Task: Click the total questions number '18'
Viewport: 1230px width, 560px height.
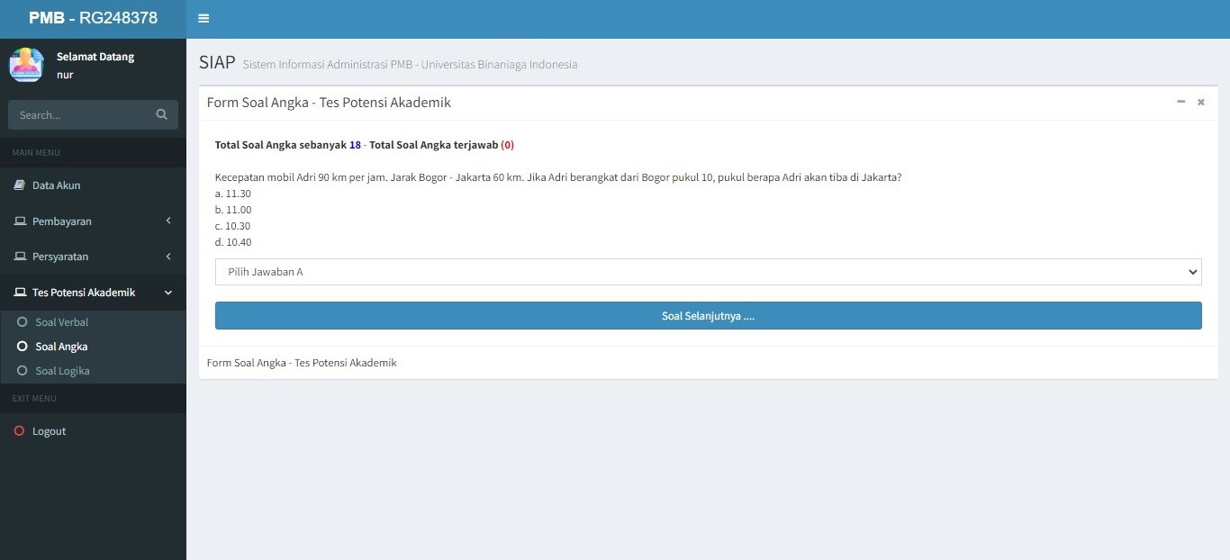Action: coord(355,145)
